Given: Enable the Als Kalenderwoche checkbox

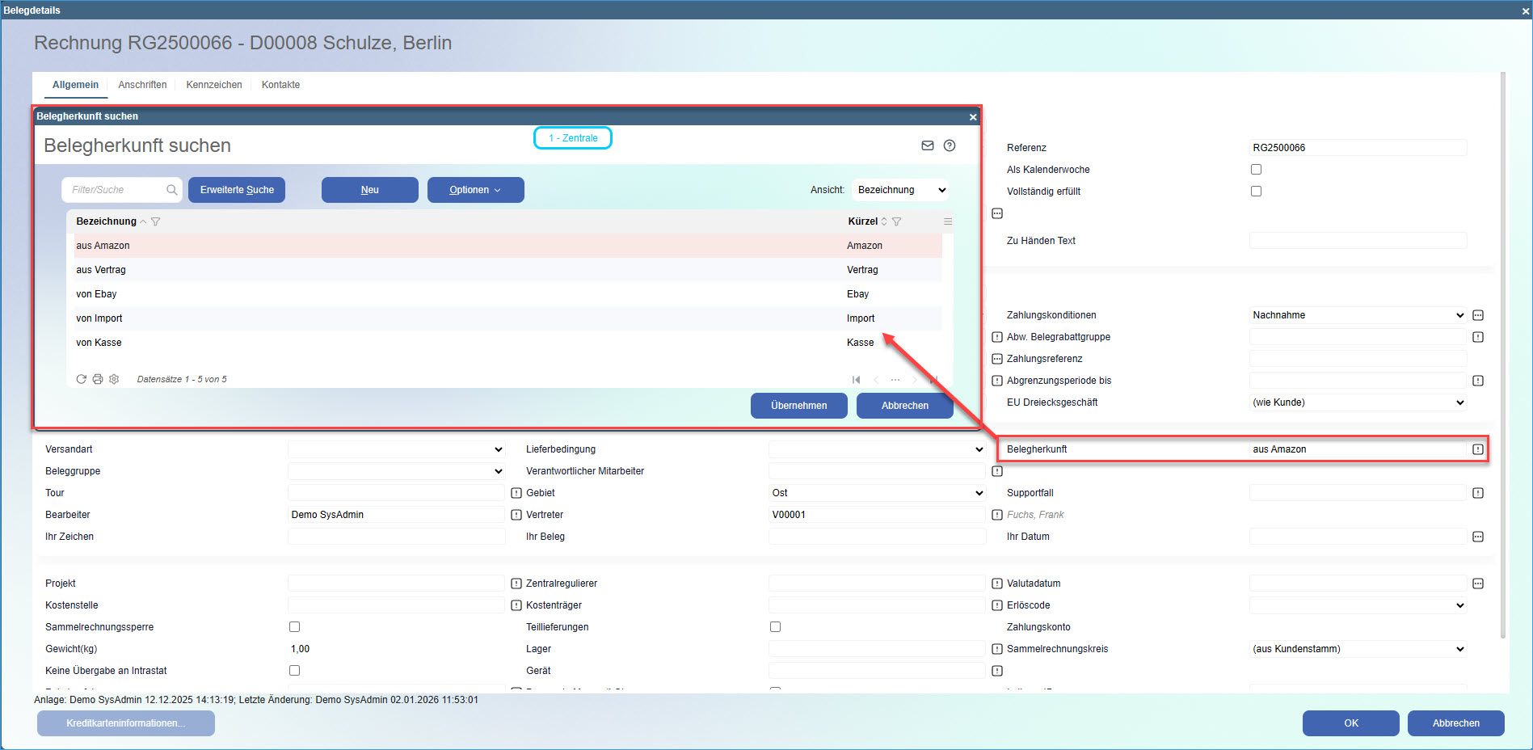Looking at the screenshot, I should pos(1256,170).
